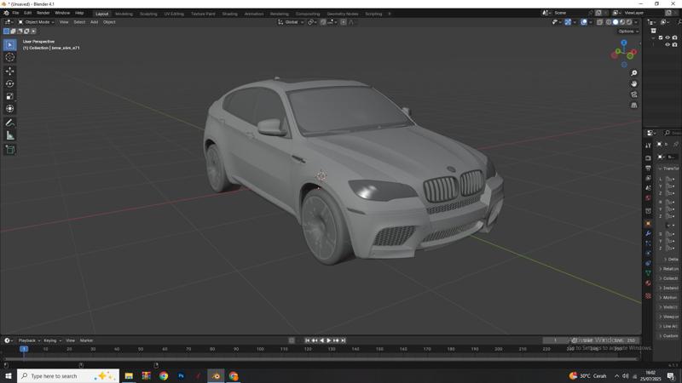Expand the Motion Paths panel
The width and height of the screenshot is (682, 383).
669,297
